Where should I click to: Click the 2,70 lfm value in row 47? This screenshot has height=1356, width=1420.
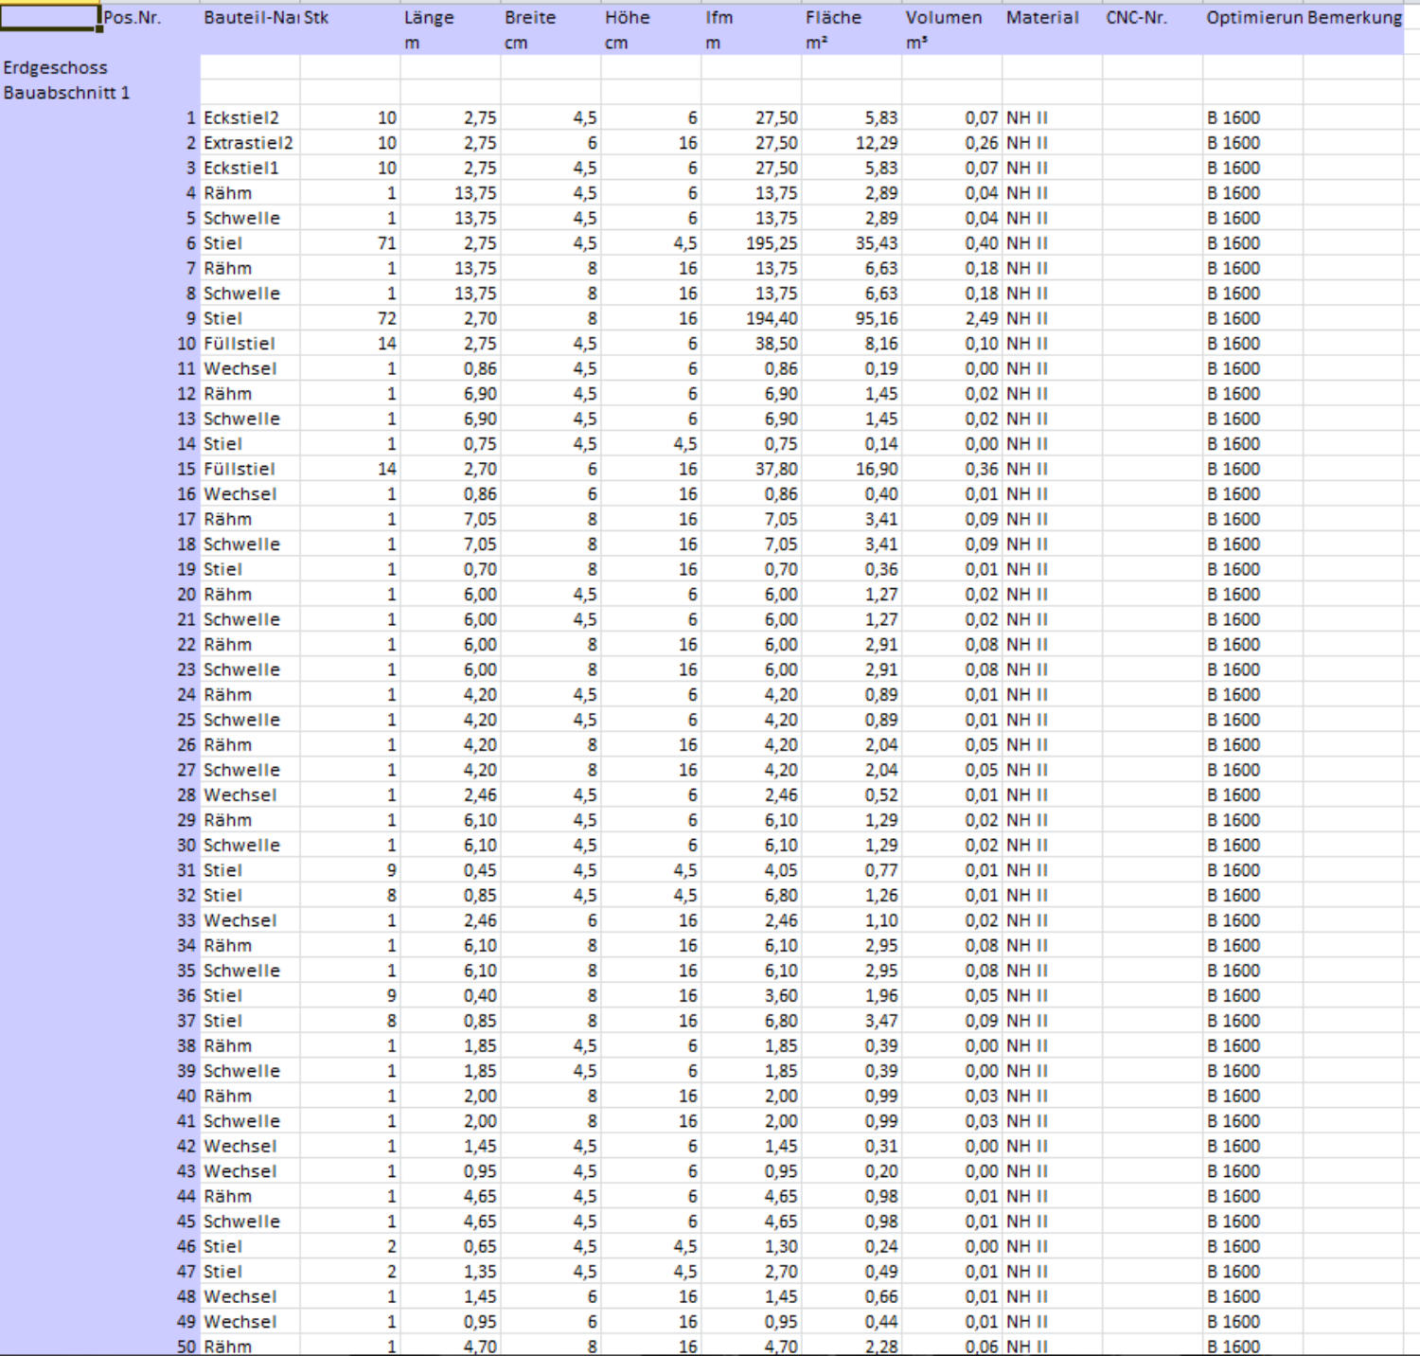752,1272
